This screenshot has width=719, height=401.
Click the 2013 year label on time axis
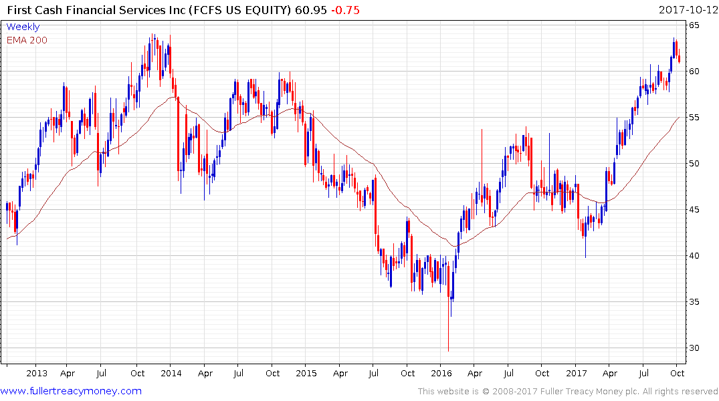coord(37,373)
